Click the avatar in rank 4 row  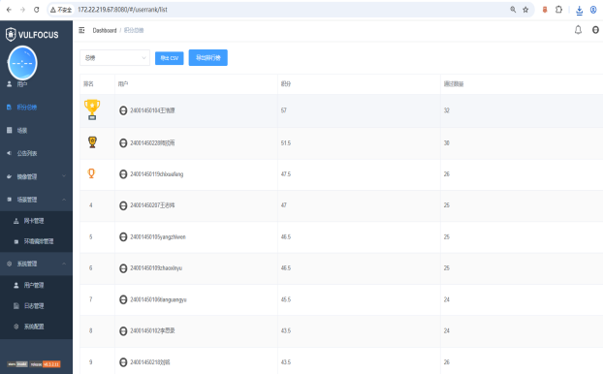tap(123, 205)
